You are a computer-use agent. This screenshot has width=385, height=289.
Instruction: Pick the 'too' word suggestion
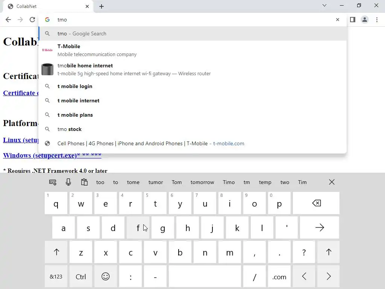pos(100,183)
